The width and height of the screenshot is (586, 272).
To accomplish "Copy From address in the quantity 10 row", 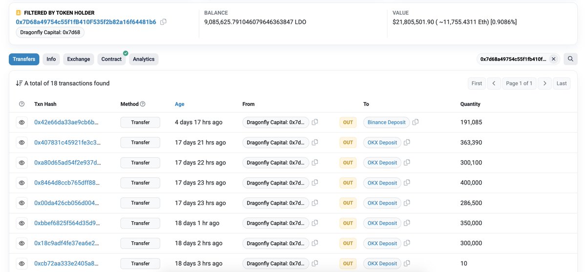I will pyautogui.click(x=315, y=263).
